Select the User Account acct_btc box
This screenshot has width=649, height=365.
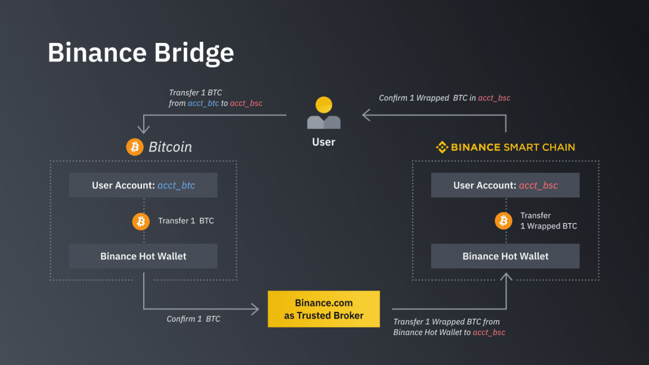pyautogui.click(x=143, y=185)
